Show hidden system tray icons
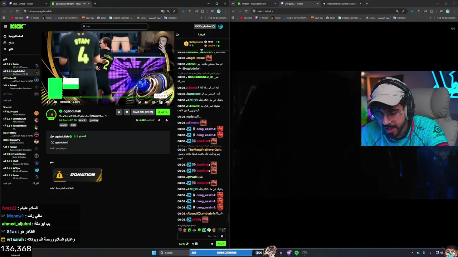458x257 pixels. point(413,253)
